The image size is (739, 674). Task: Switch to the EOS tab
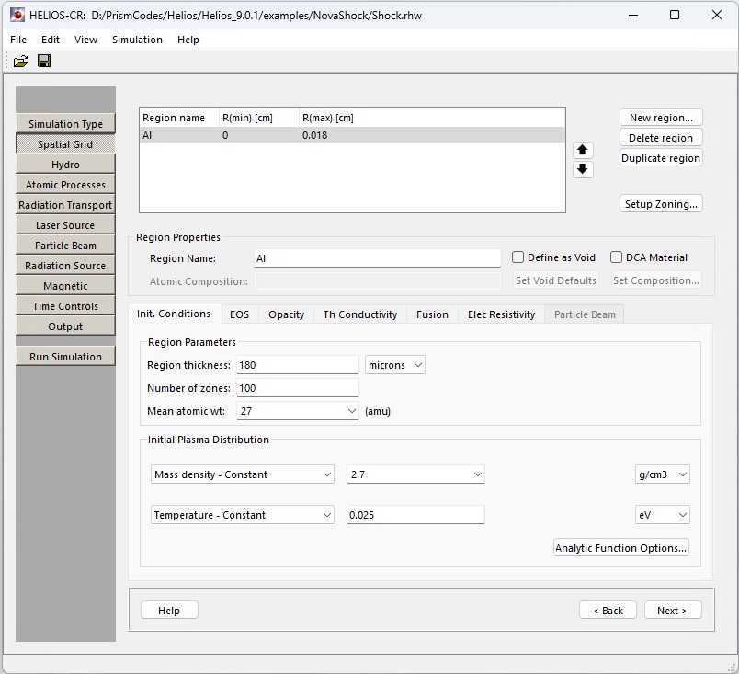click(x=239, y=314)
